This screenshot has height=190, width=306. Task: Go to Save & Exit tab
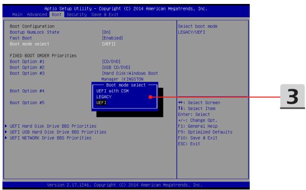[105, 15]
